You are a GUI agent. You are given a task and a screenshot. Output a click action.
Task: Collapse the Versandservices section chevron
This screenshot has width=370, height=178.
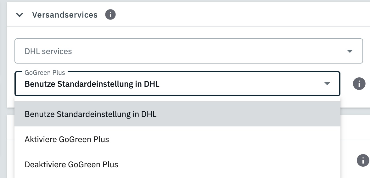(20, 15)
